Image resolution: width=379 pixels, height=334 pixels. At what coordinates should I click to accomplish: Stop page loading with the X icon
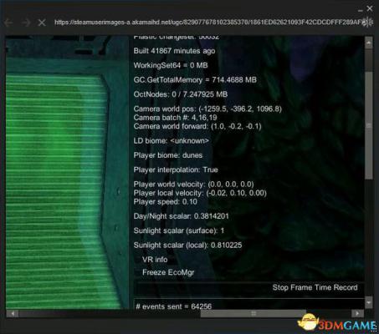[42, 23]
